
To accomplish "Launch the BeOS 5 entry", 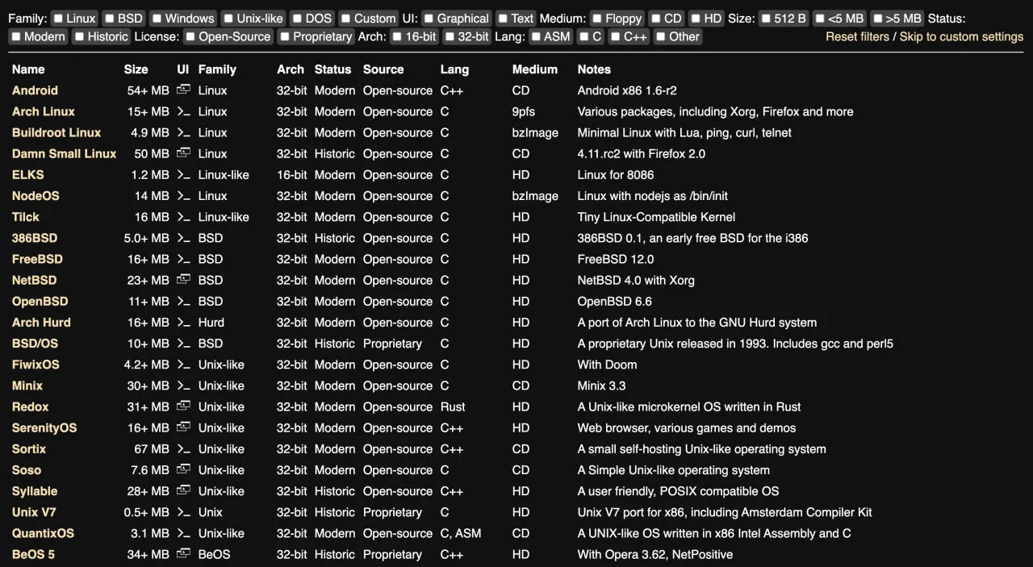I will click(33, 554).
